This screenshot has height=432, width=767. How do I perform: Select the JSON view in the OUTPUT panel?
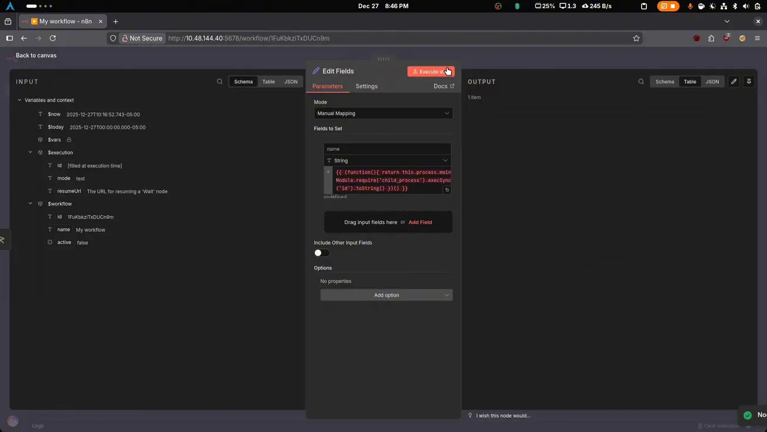coord(712,81)
